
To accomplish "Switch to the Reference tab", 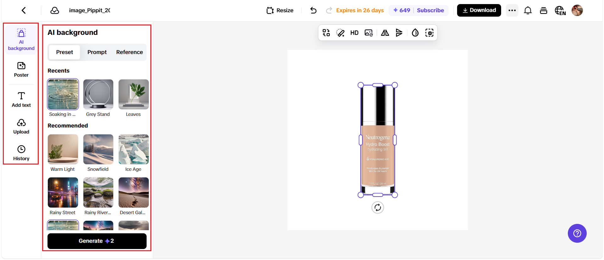I will coord(130,52).
